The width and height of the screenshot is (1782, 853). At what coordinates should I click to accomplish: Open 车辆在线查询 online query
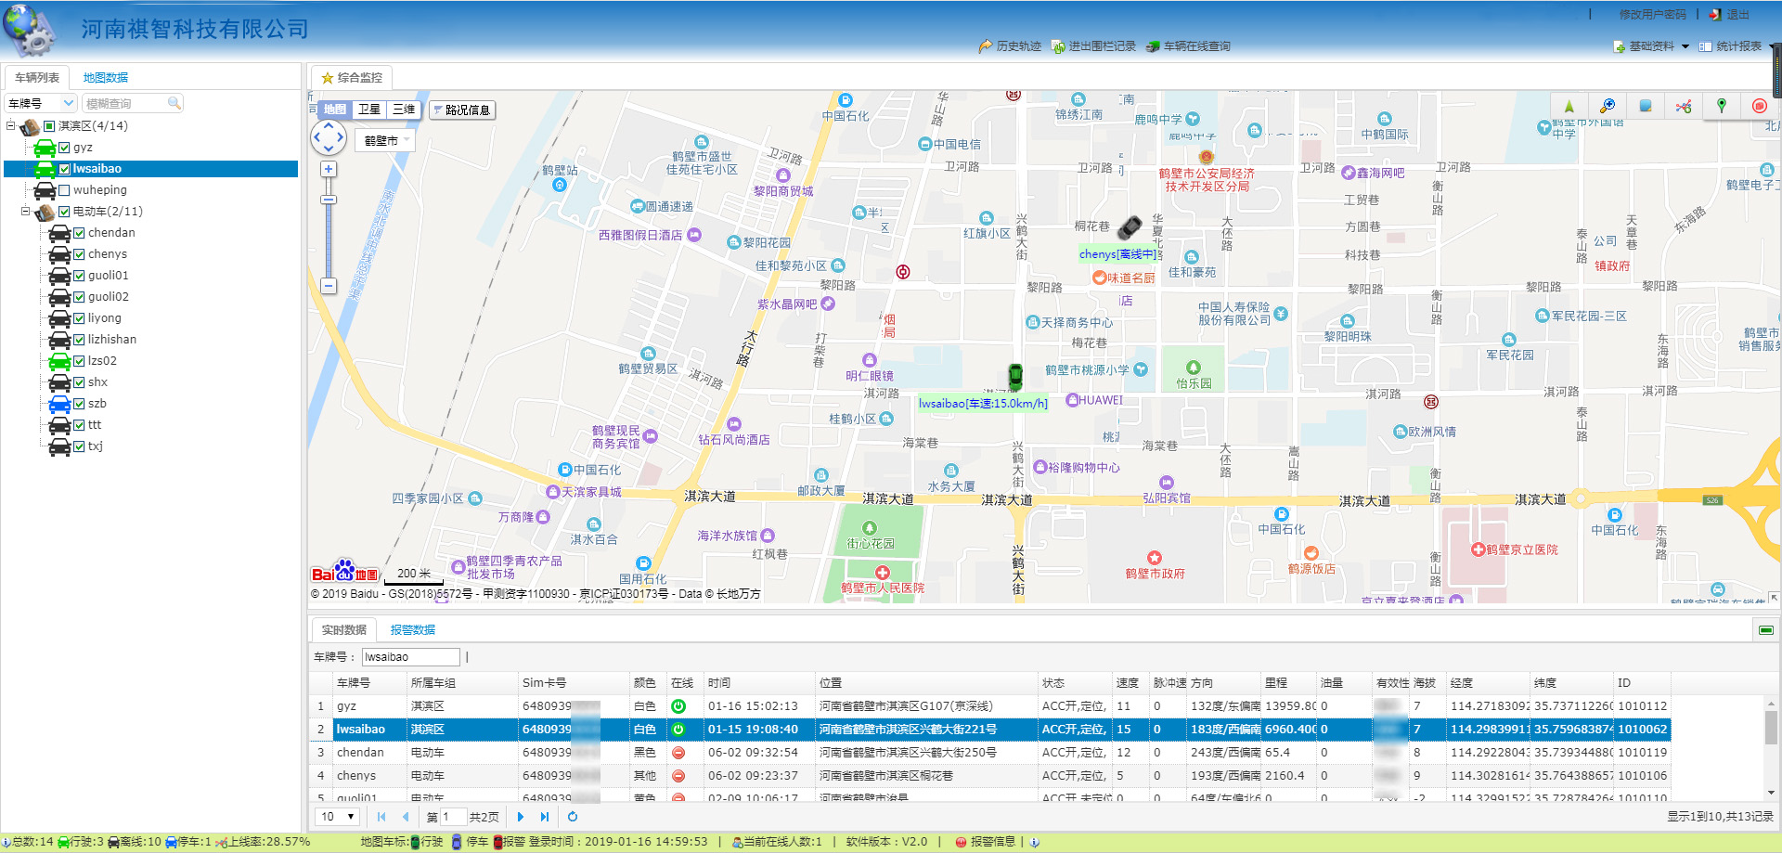point(1188,46)
